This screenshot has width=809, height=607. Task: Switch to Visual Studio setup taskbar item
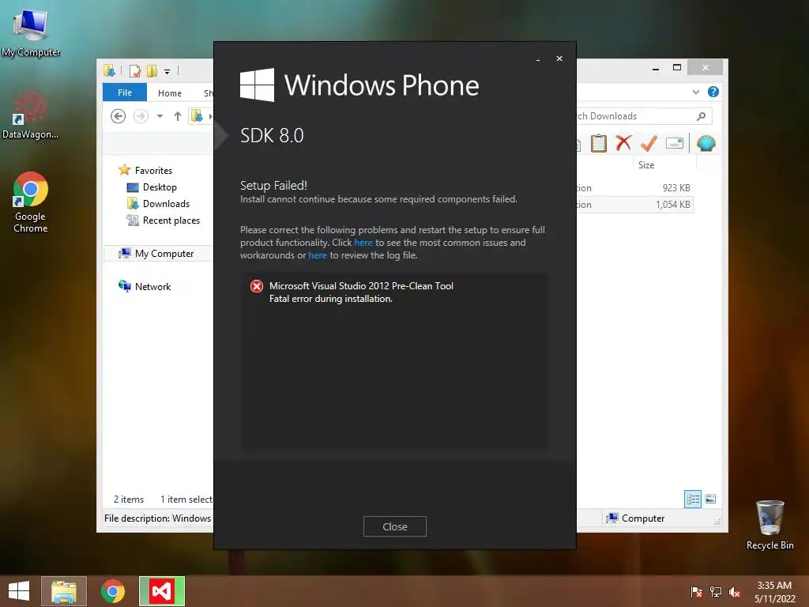(162, 591)
